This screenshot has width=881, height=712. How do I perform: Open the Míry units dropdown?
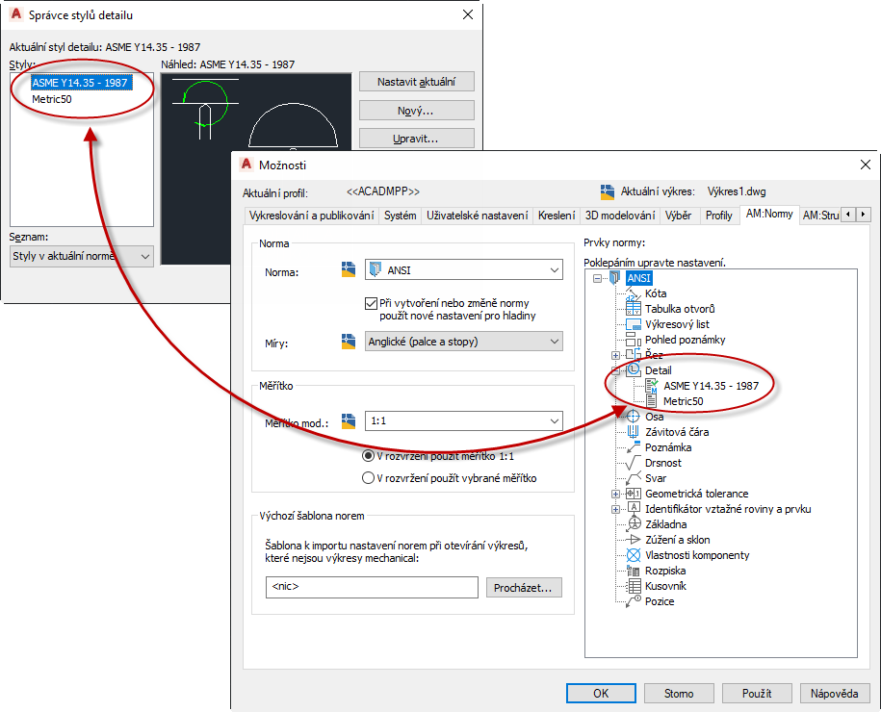point(463,342)
